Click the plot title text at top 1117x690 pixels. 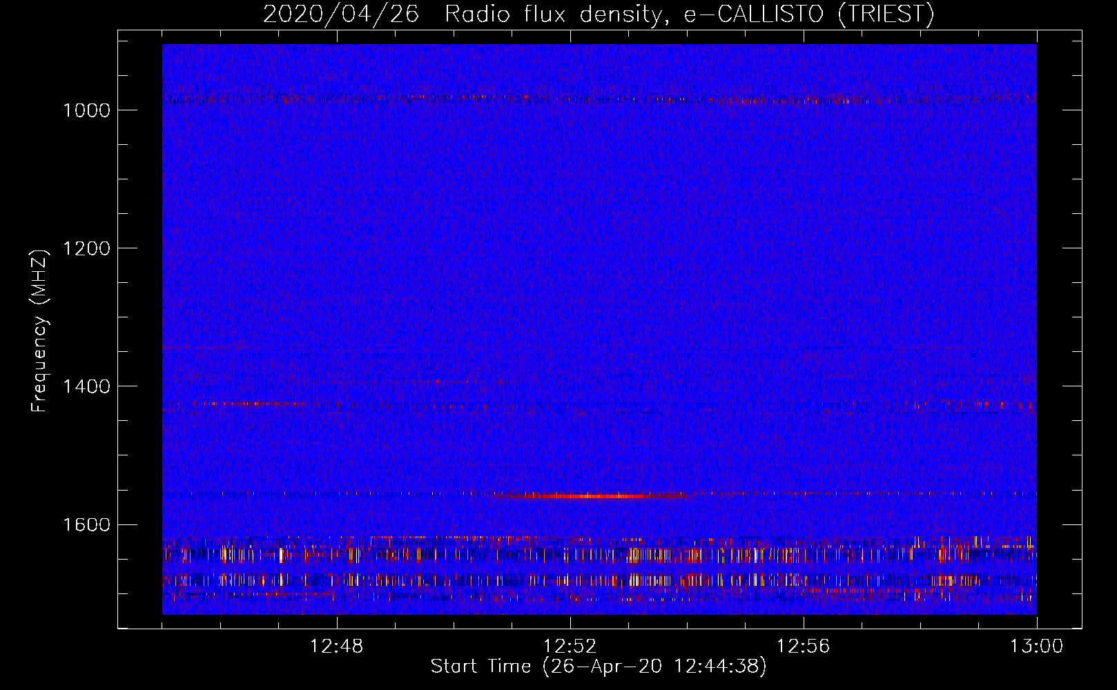598,14
